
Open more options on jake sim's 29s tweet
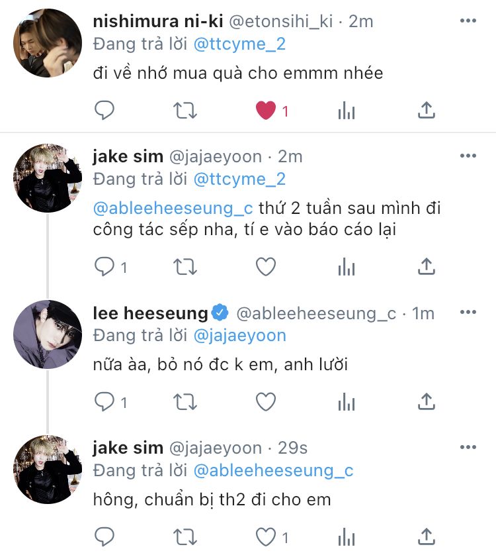tap(468, 447)
